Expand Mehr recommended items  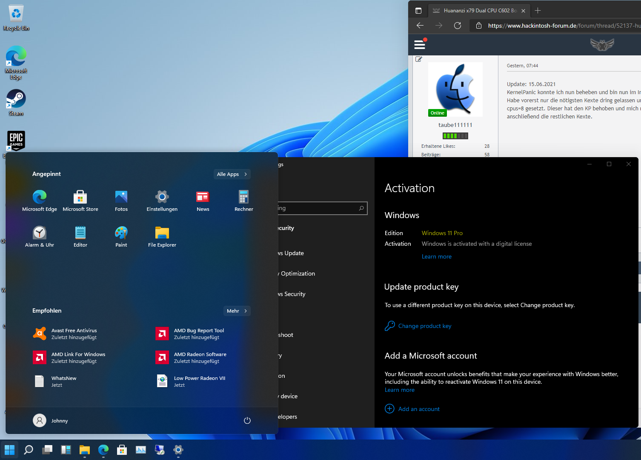pos(237,311)
